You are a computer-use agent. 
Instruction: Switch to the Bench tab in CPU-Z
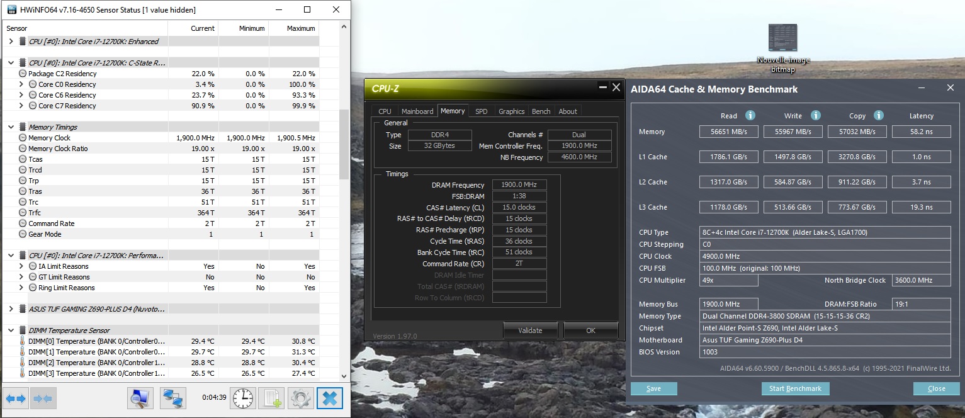tap(541, 111)
